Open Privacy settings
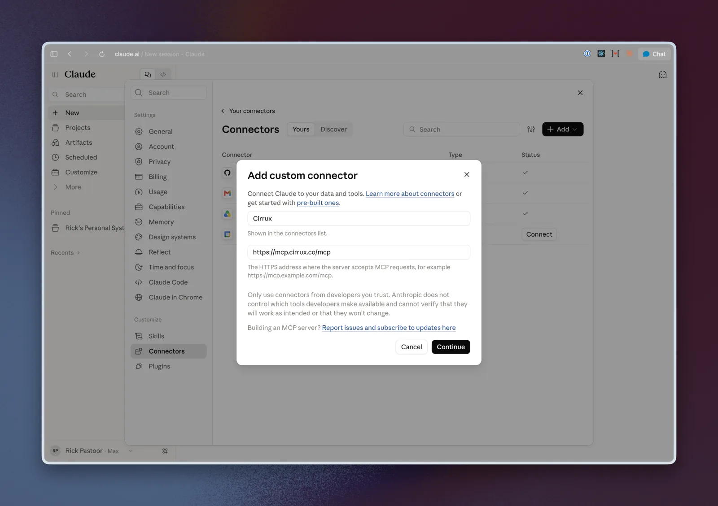The width and height of the screenshot is (718, 506). 169,162
